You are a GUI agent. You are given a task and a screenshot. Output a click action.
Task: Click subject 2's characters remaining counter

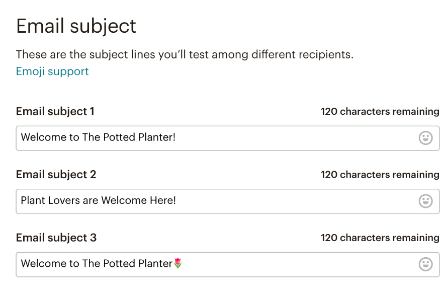tap(380, 175)
